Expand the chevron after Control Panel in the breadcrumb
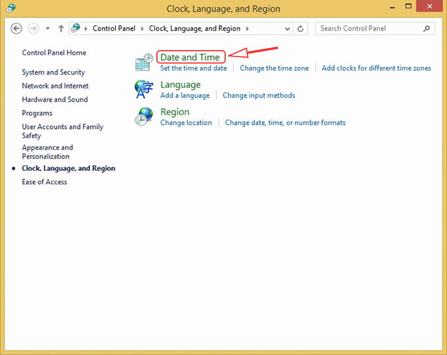447x355 pixels. [142, 29]
